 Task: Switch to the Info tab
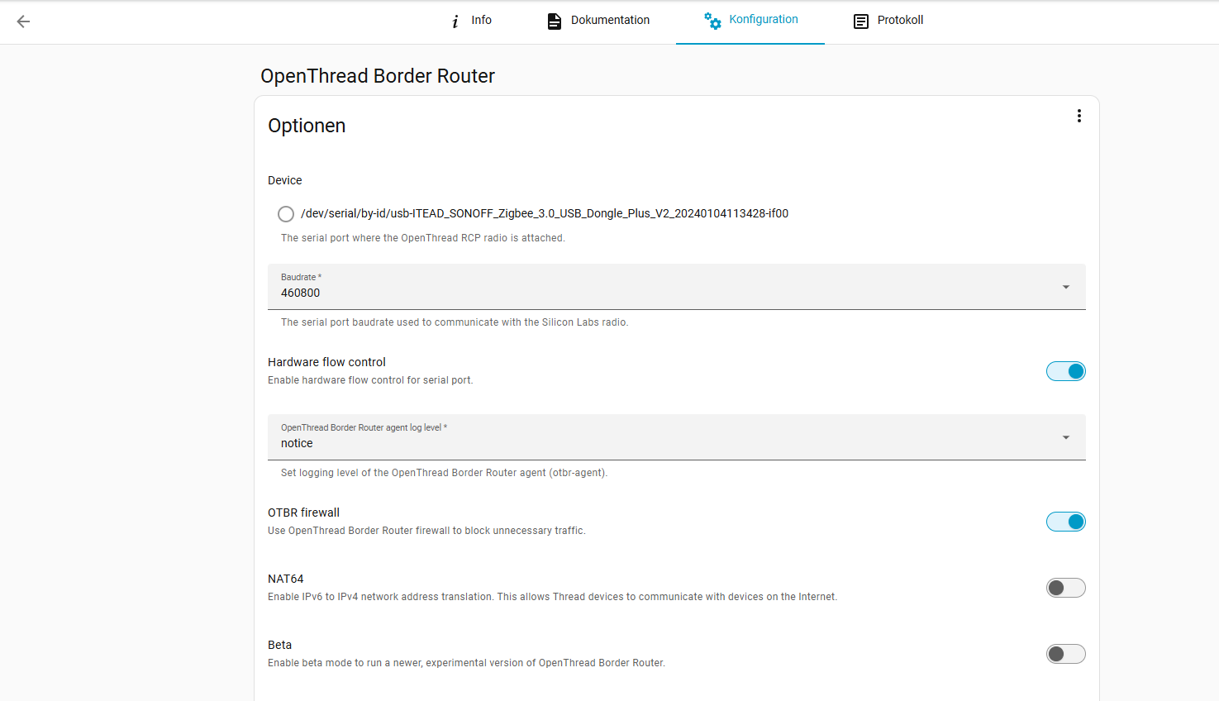470,21
